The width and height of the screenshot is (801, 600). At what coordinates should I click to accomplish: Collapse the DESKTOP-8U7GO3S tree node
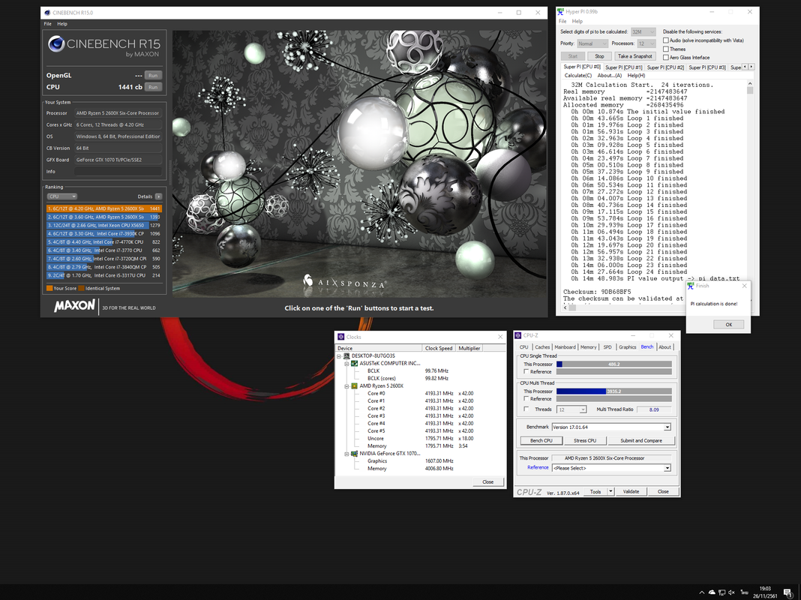[x=339, y=356]
